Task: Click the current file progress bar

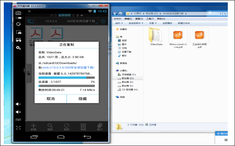Action: click(67, 77)
